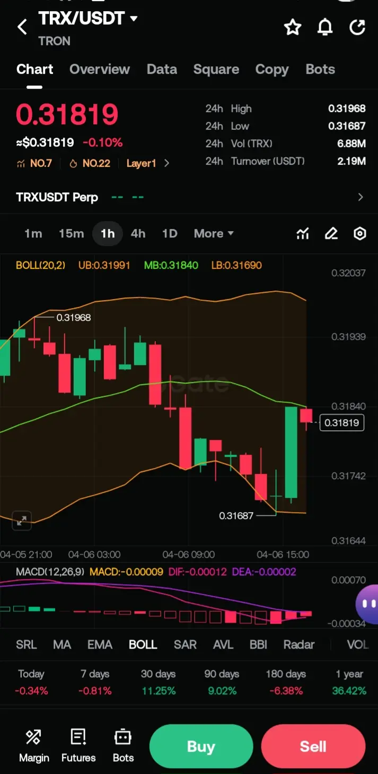Tap the MACD(12,26,9) indicator label

51,572
